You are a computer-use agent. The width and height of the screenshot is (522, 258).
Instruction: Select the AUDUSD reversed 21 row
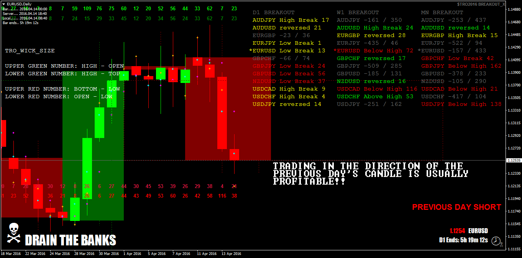point(287,28)
